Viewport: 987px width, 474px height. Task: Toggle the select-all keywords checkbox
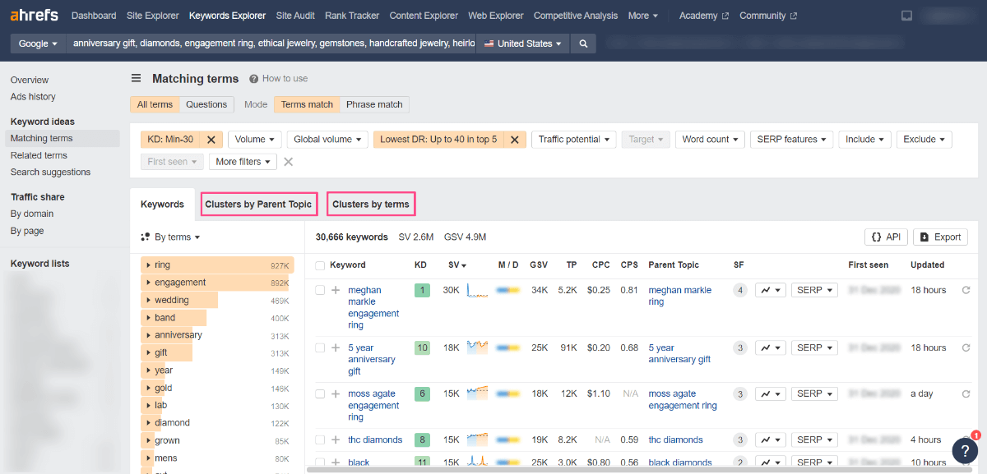click(x=320, y=265)
